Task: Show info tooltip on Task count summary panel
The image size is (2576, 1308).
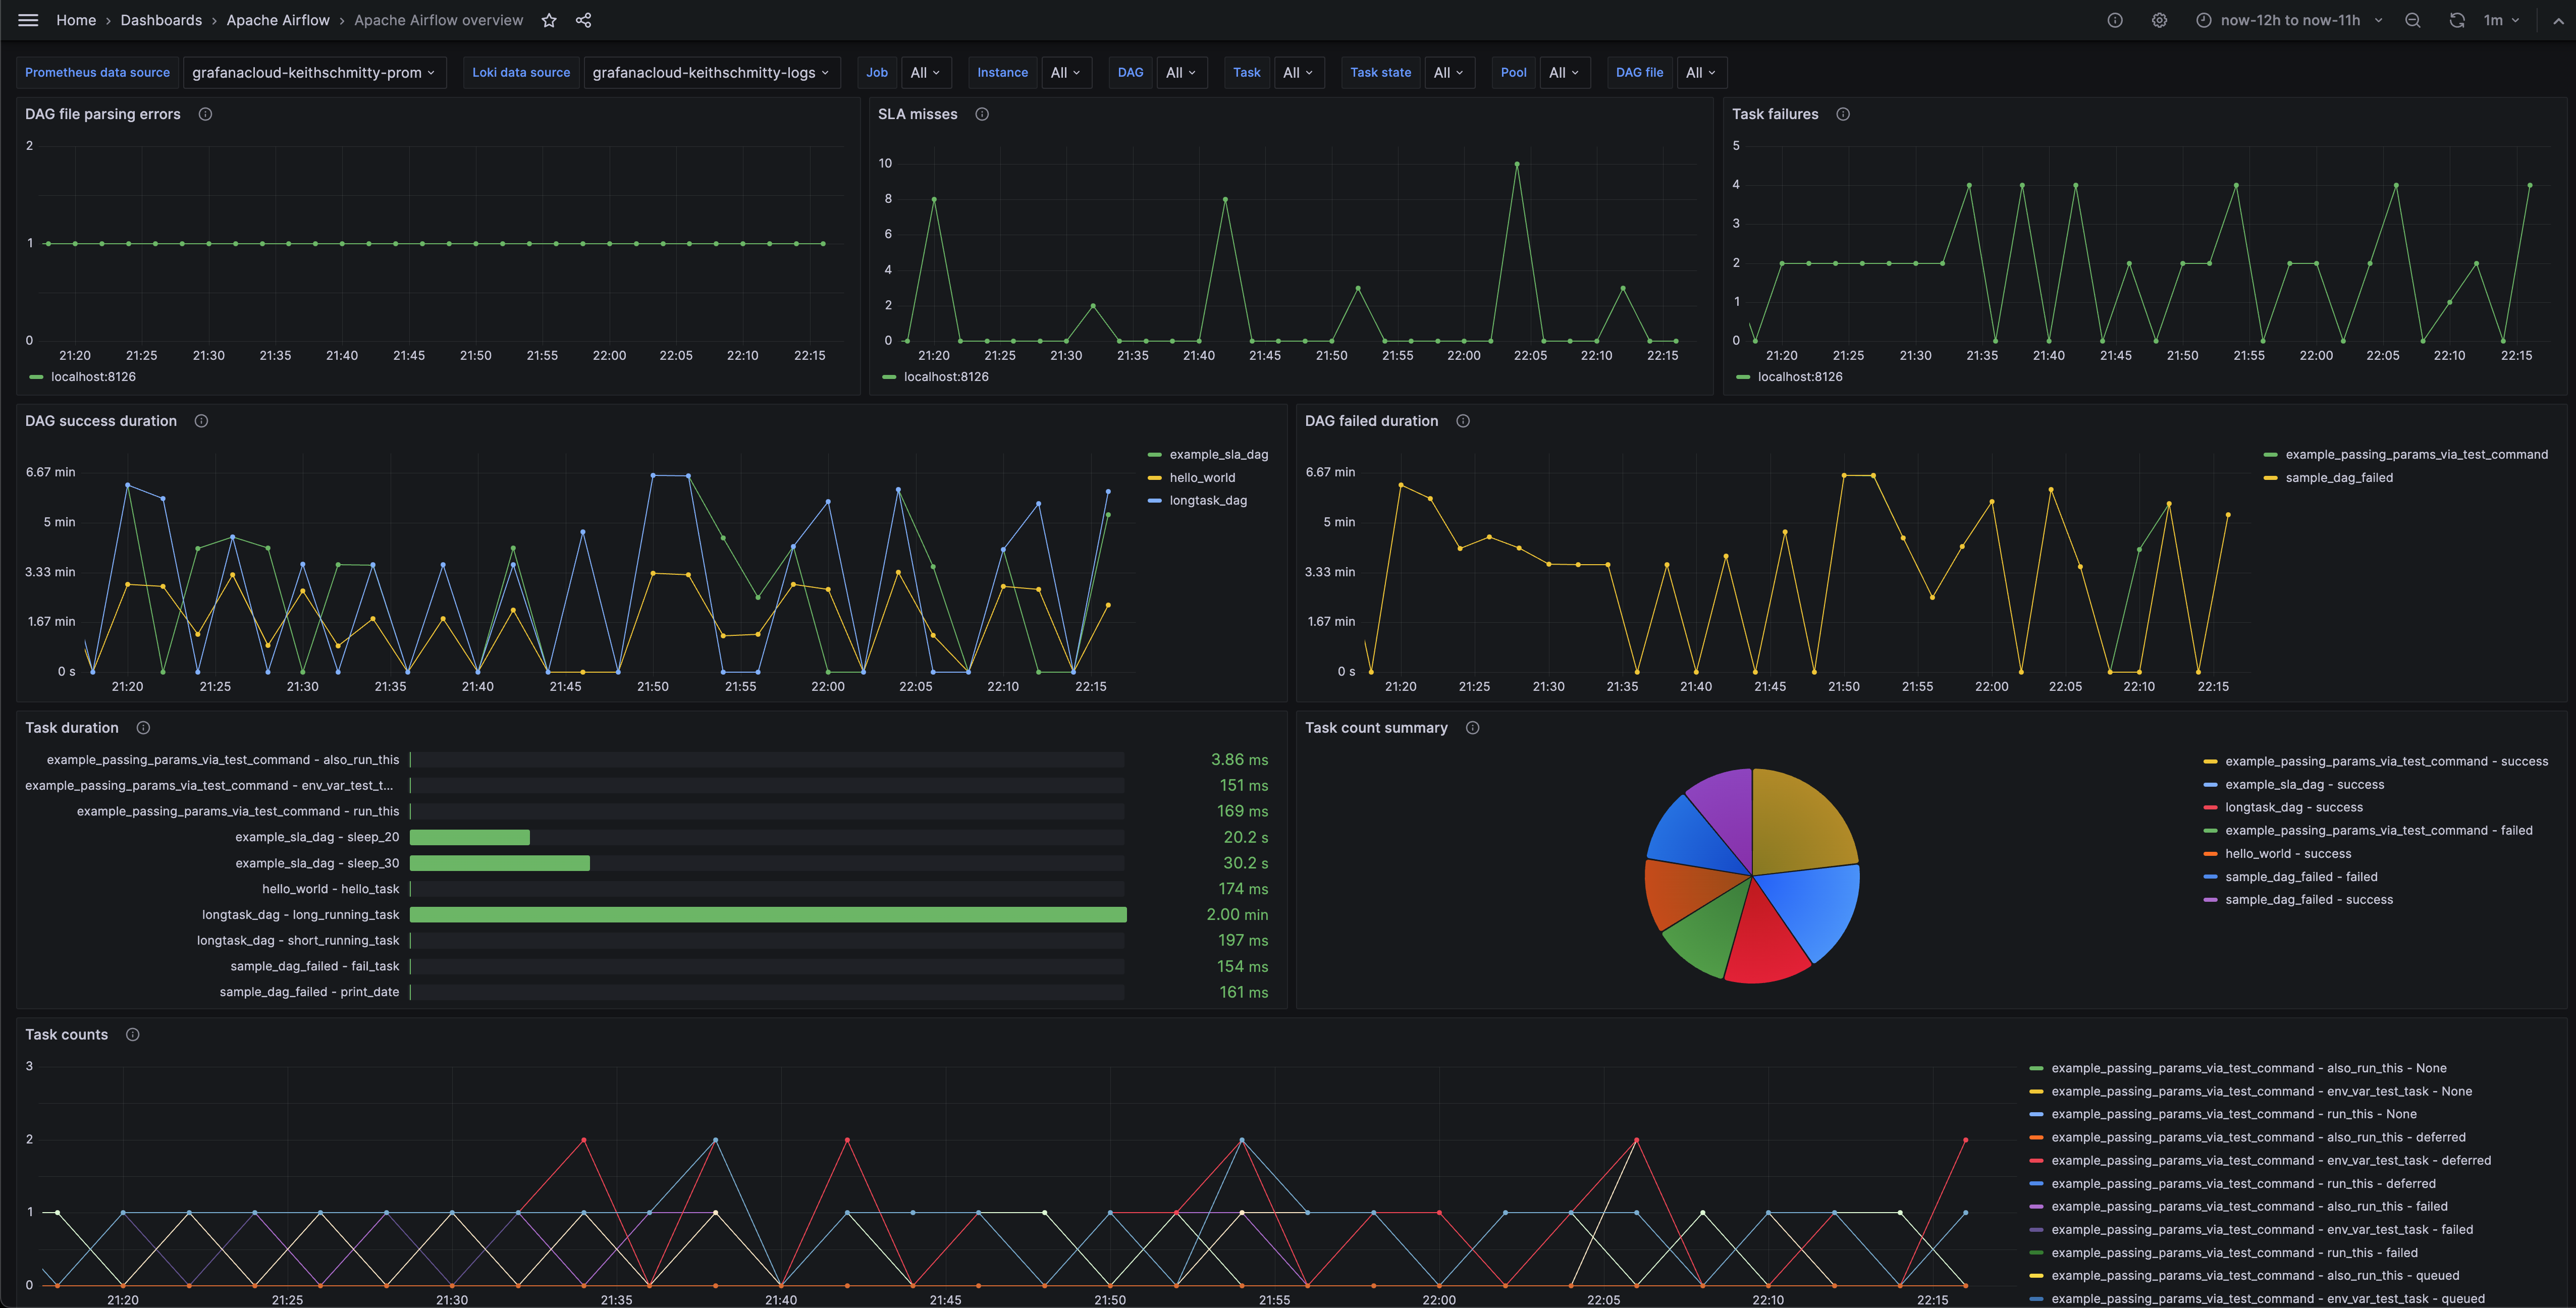Action: click(1473, 728)
